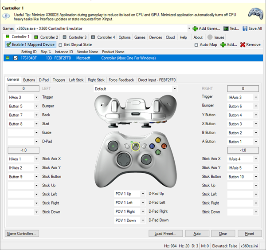Click the yellow Y button on controller image

[152, 139]
